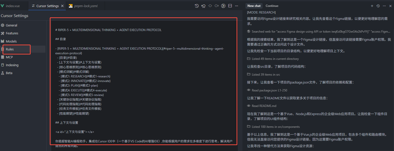Click eye icon beside Read README.md

[x=249, y=106]
